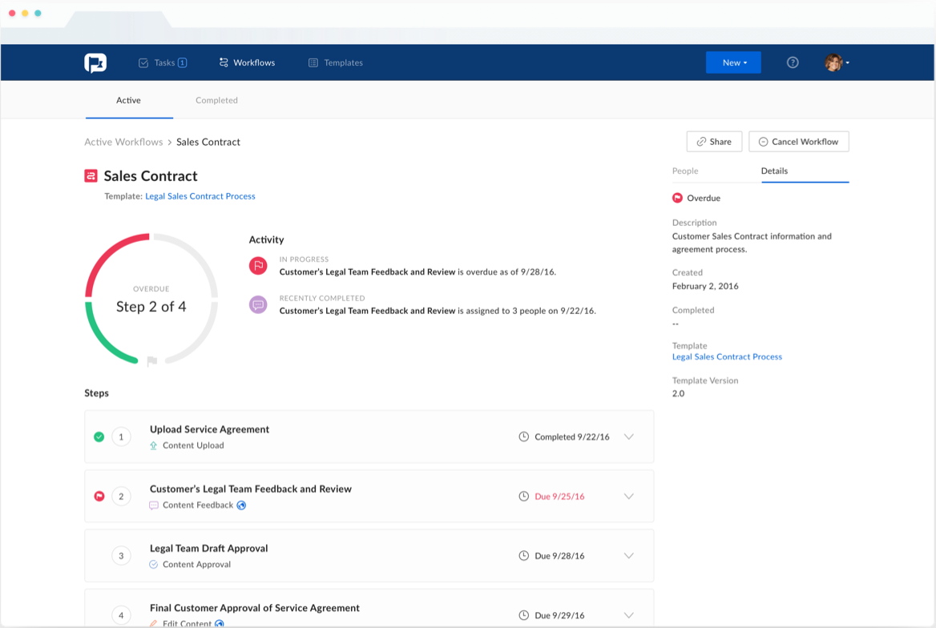
Task: Open the New dropdown menu
Action: 732,62
